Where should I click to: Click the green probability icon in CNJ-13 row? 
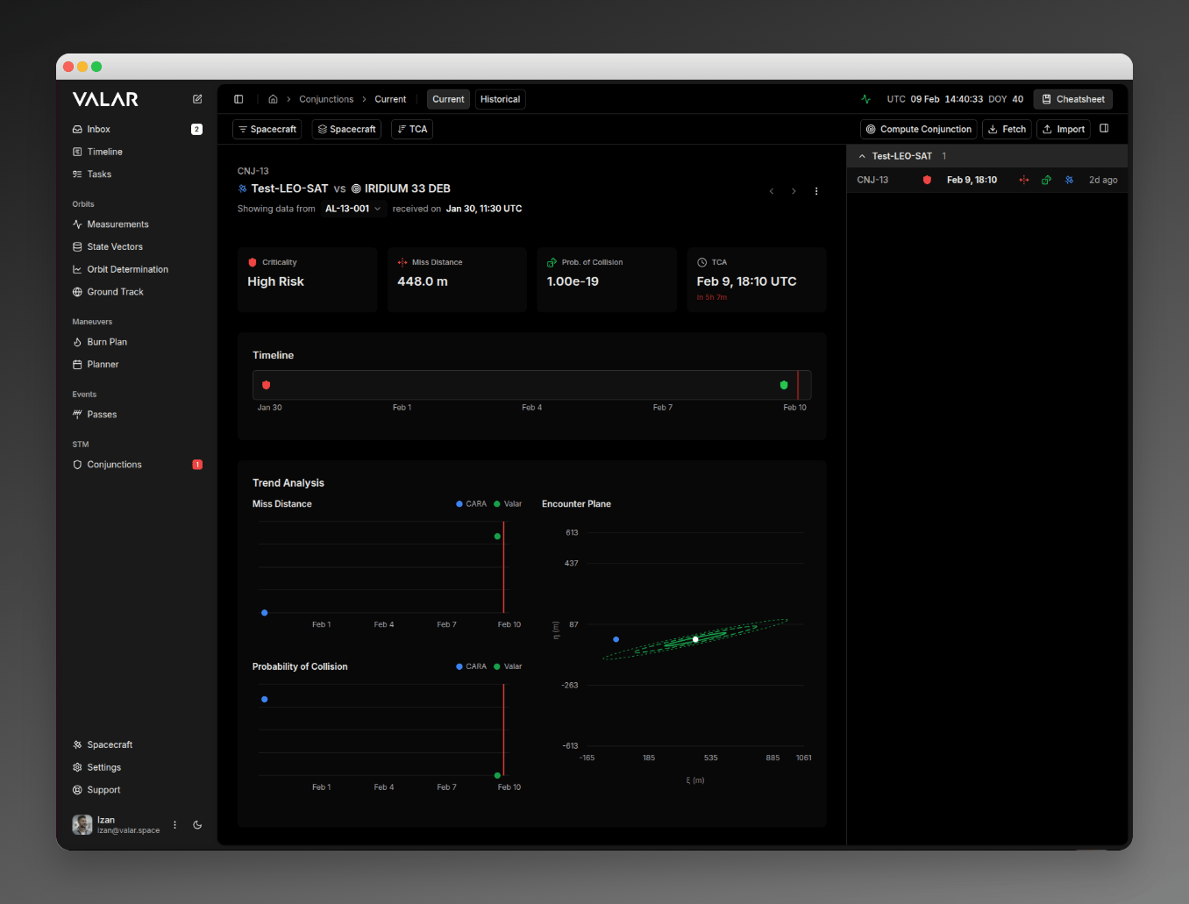pos(1046,180)
